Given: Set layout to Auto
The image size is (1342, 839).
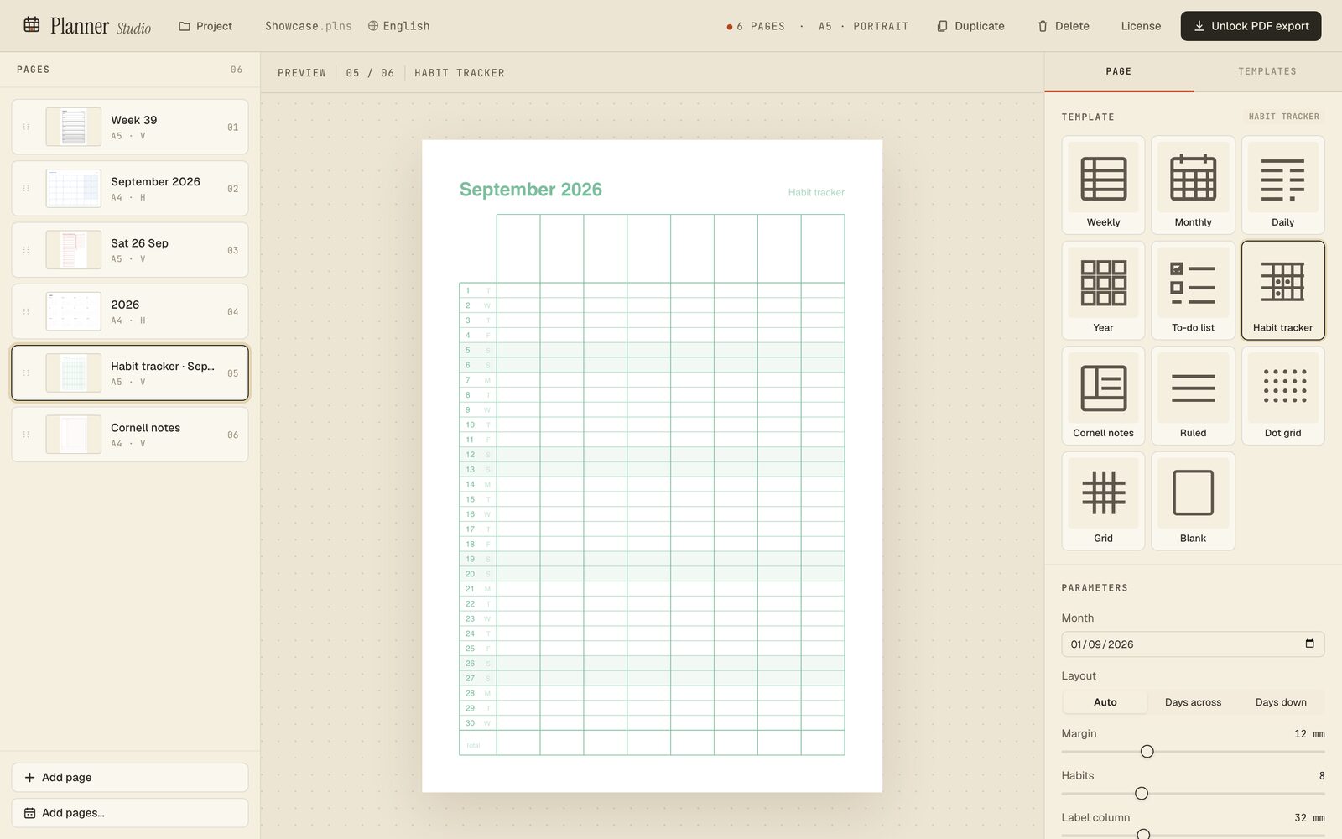Looking at the screenshot, I should tap(1105, 702).
